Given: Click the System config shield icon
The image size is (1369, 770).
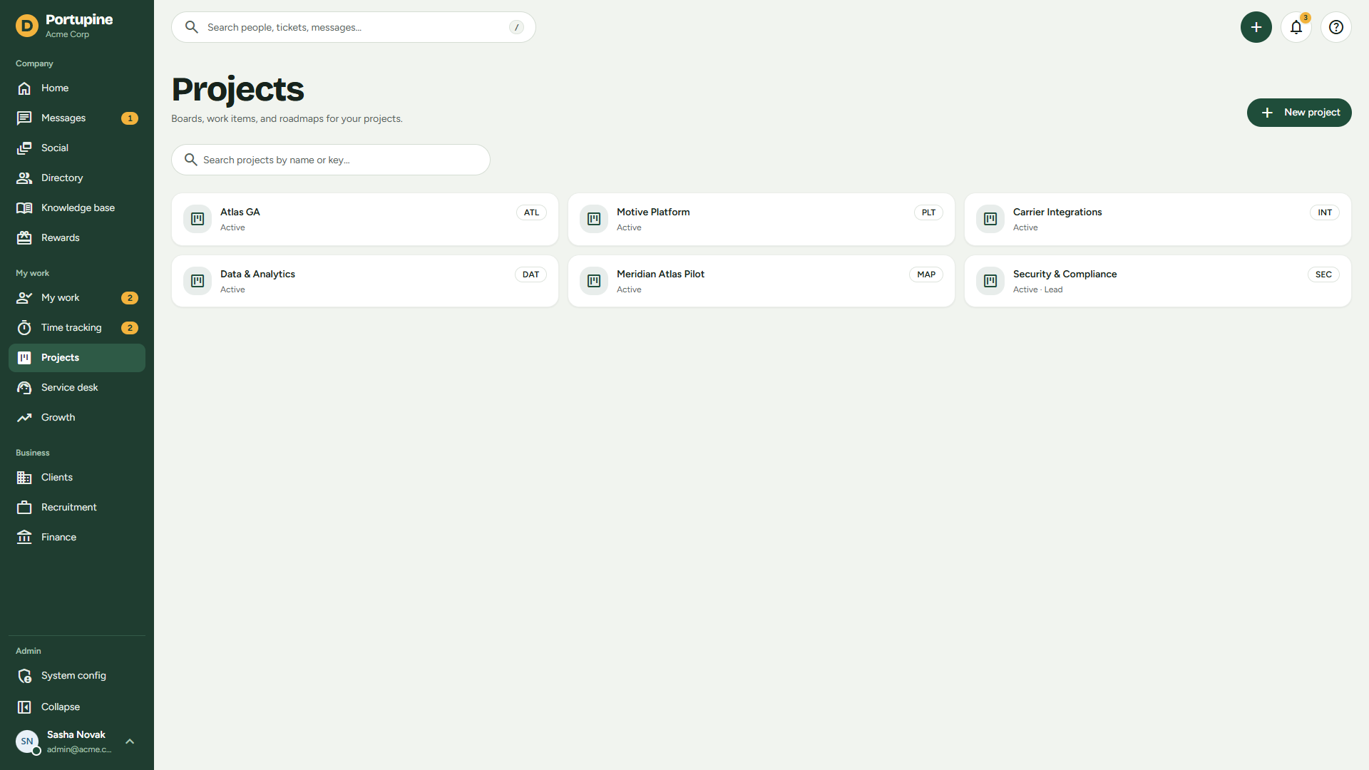Looking at the screenshot, I should 24,676.
